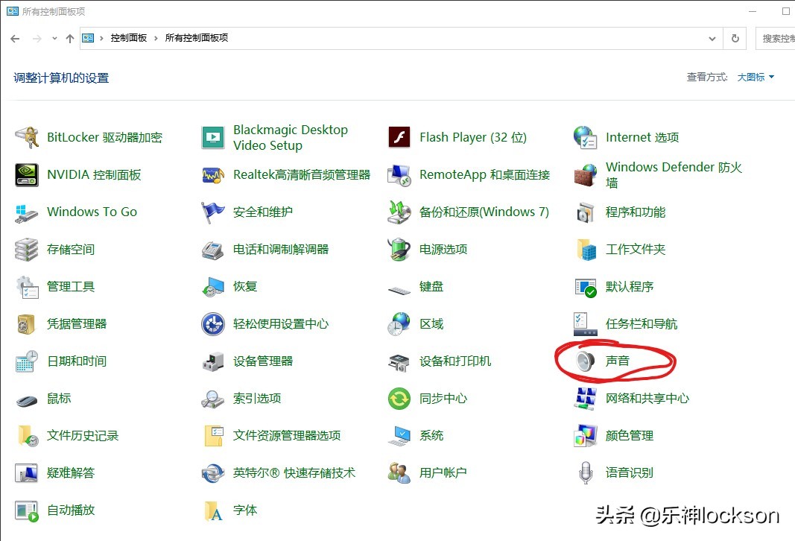Image resolution: width=795 pixels, height=541 pixels.
Task: Click the Back navigation arrow
Action: coord(14,37)
